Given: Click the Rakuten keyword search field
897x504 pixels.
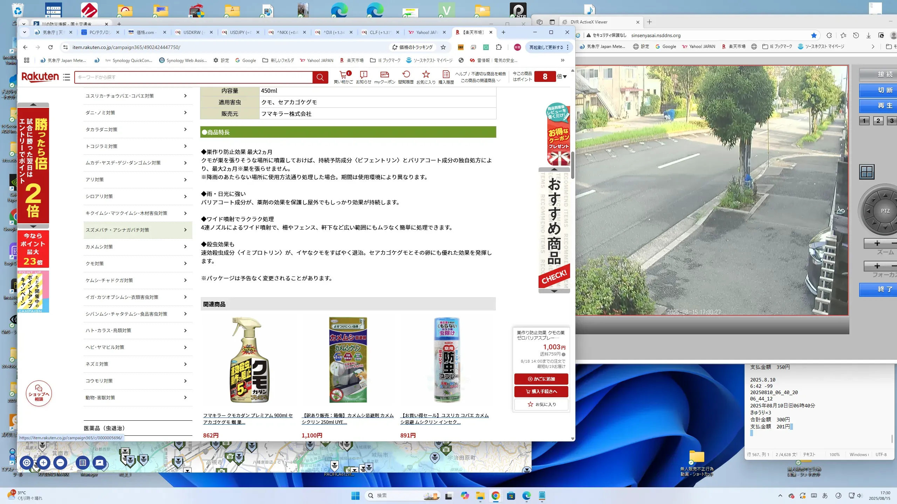Looking at the screenshot, I should (x=193, y=77).
